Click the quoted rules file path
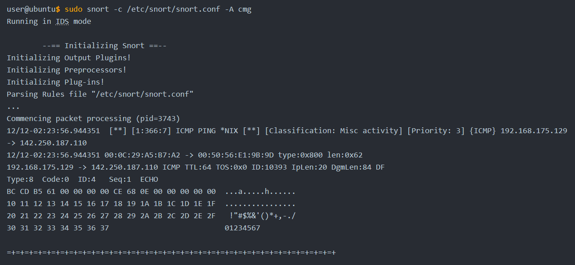 point(143,94)
